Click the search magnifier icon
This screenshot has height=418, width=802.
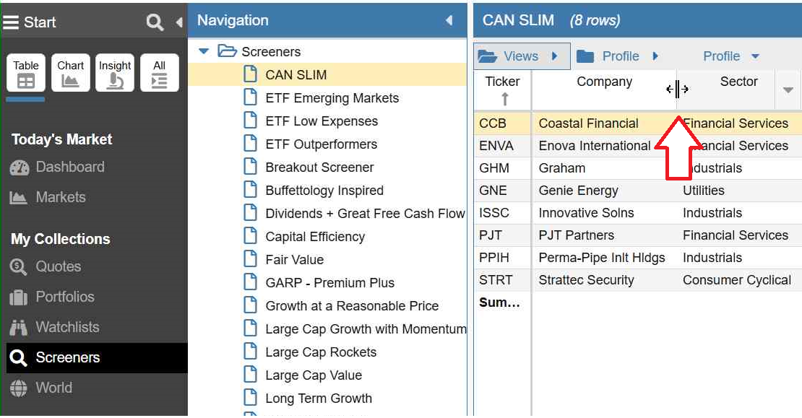click(x=155, y=22)
